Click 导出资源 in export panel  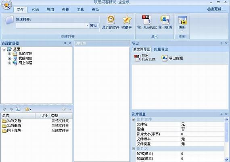(x=172, y=58)
